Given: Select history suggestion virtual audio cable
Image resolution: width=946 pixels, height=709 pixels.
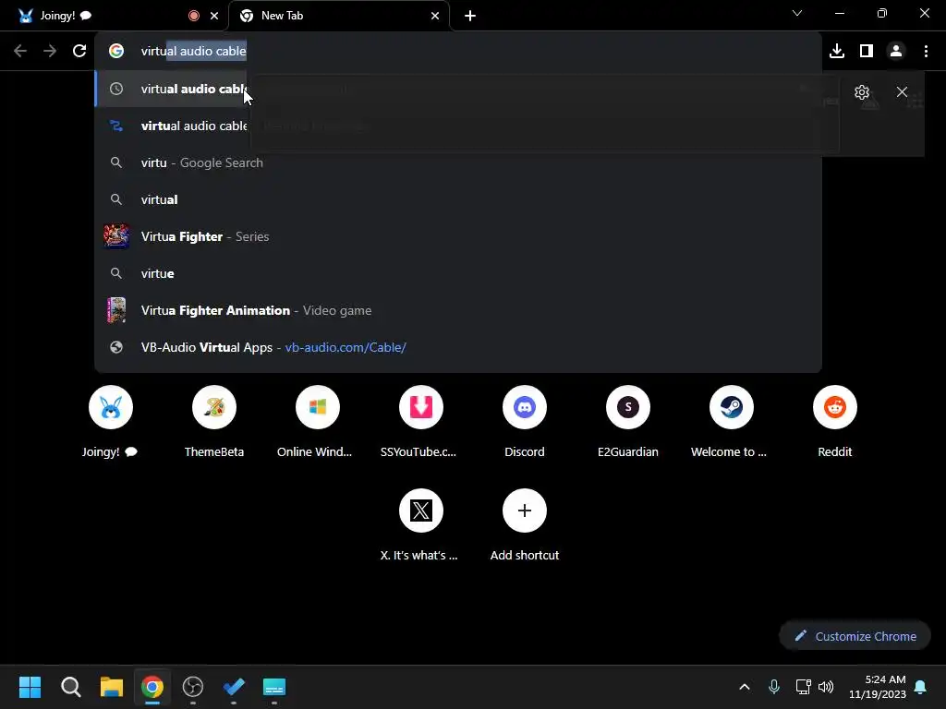Looking at the screenshot, I should coord(458,89).
